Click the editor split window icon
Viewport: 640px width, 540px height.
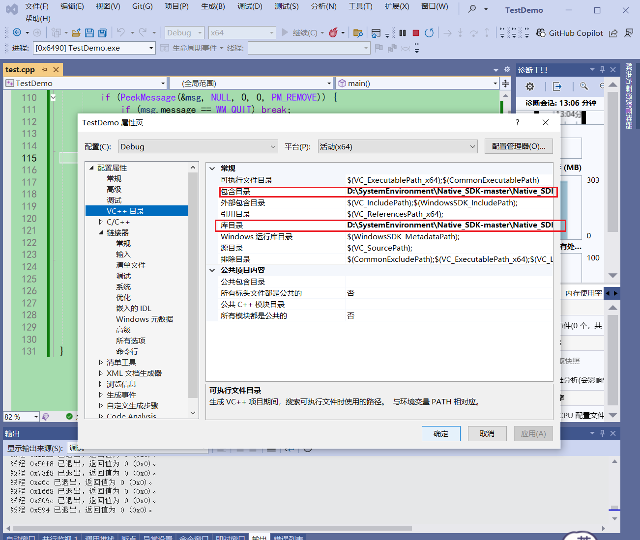tap(505, 83)
